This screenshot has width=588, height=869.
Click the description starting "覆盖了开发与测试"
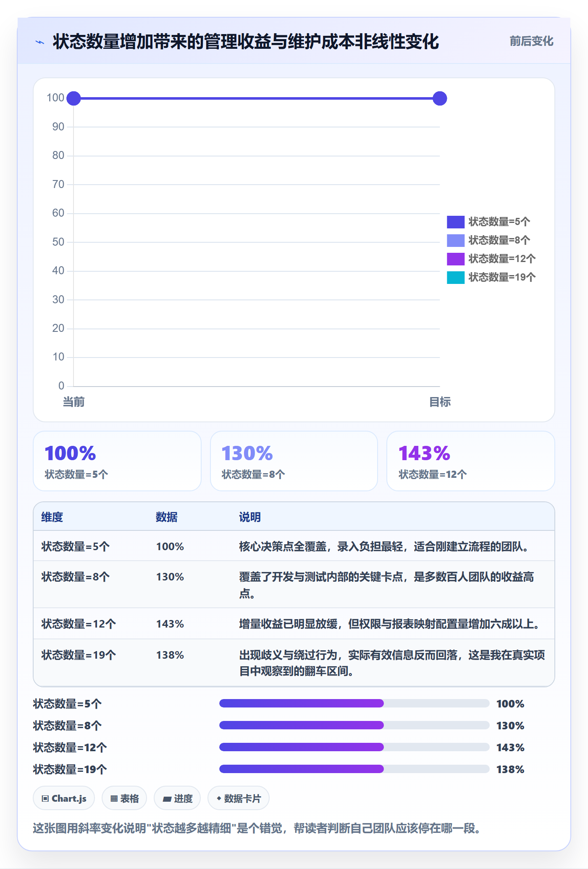pos(386,585)
